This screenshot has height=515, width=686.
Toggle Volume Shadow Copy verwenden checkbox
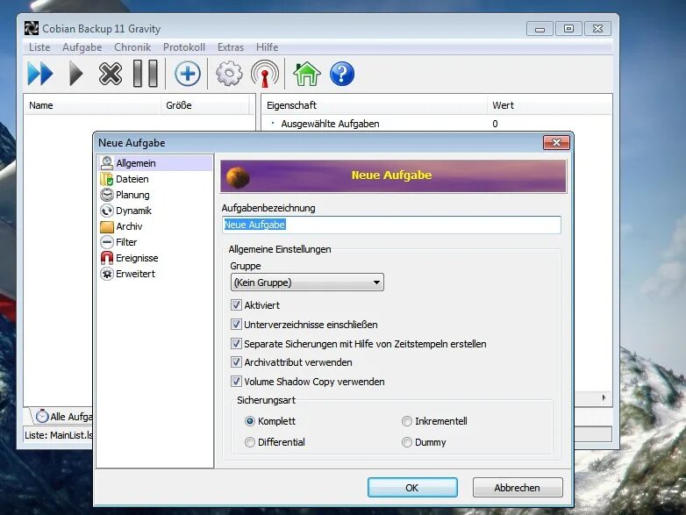pyautogui.click(x=236, y=382)
